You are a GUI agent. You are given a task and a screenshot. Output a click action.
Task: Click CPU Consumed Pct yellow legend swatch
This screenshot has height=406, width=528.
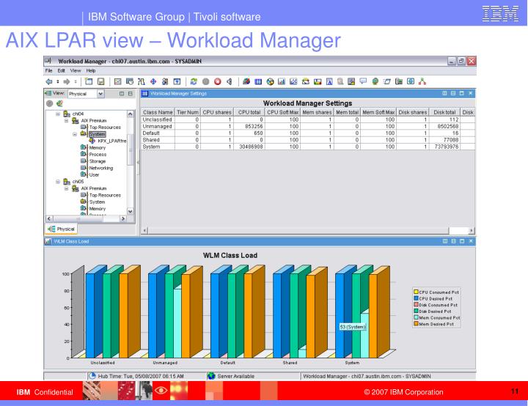pos(416,292)
